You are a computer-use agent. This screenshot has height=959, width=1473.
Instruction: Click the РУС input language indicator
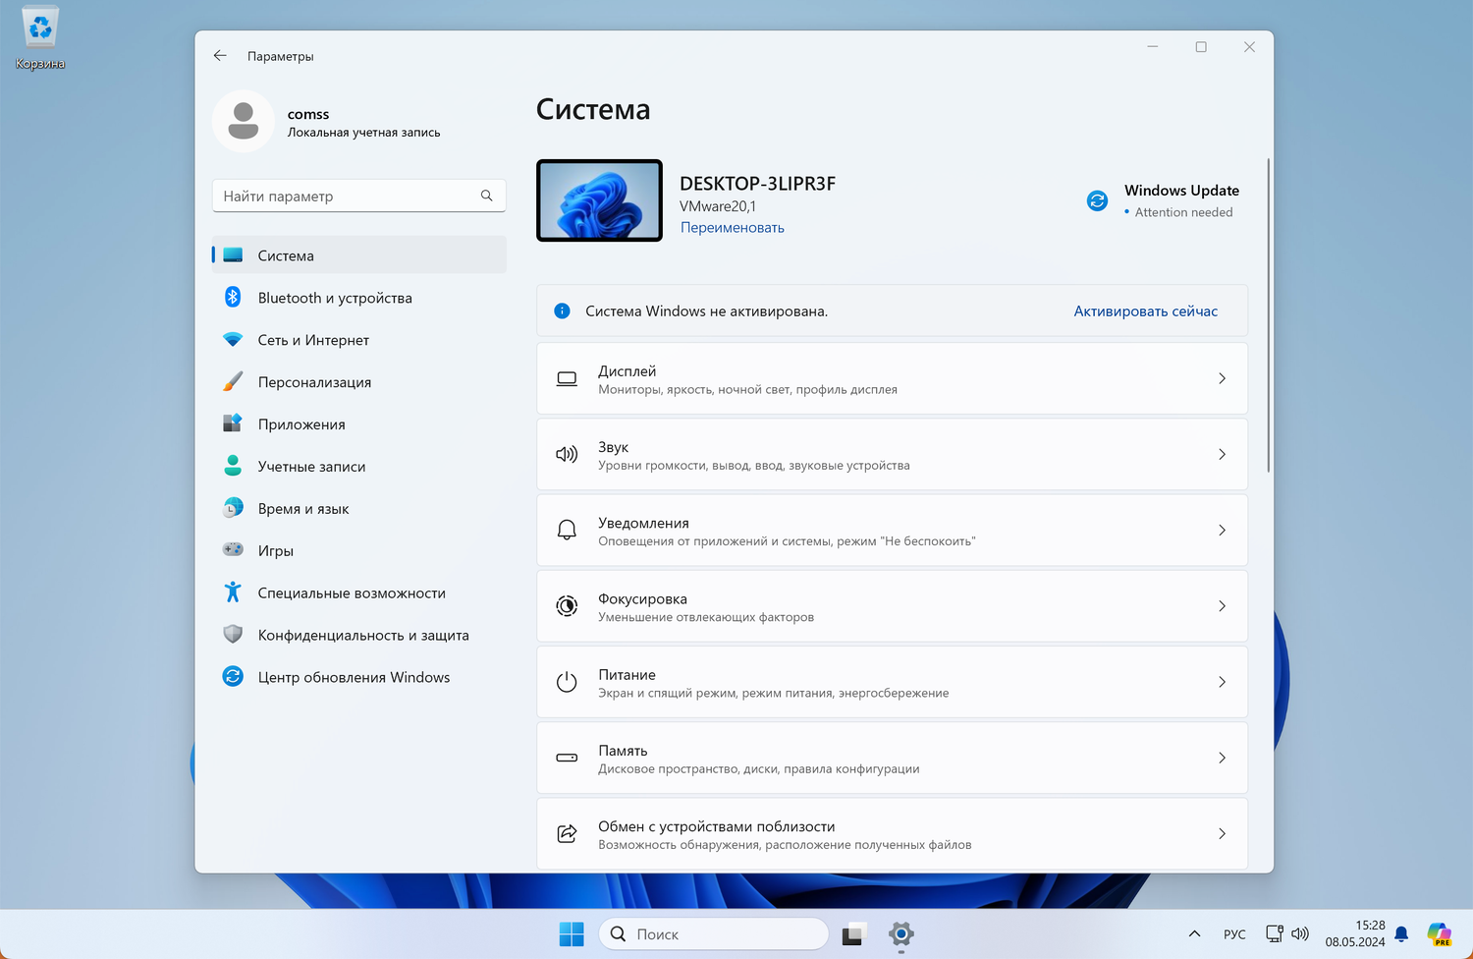tap(1234, 934)
